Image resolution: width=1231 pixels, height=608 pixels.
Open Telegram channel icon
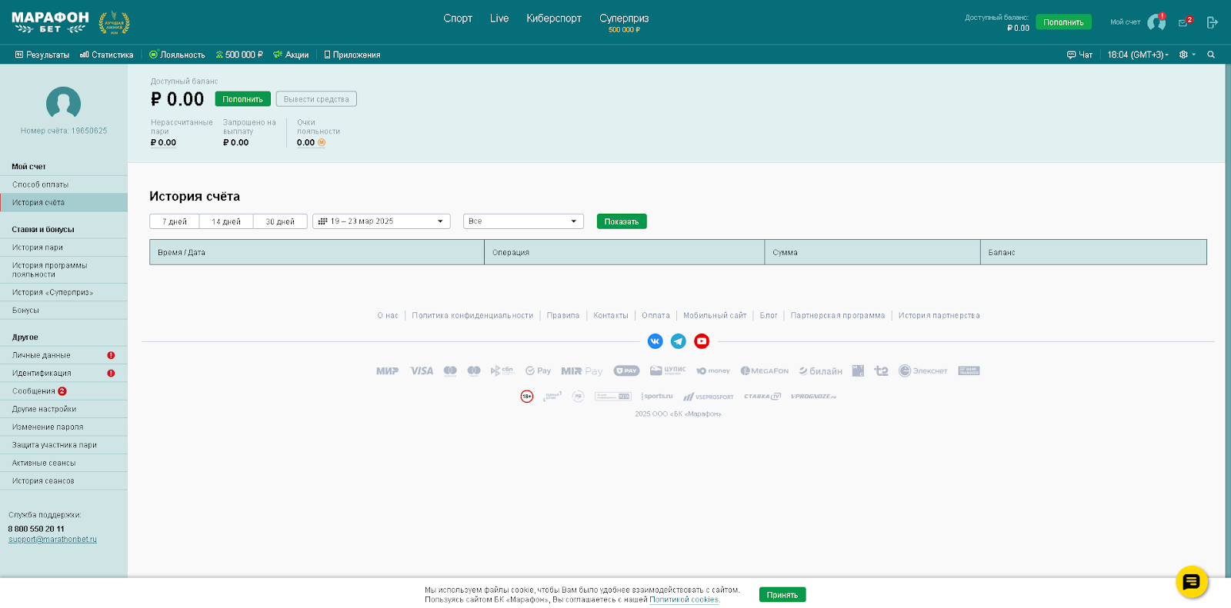678,341
